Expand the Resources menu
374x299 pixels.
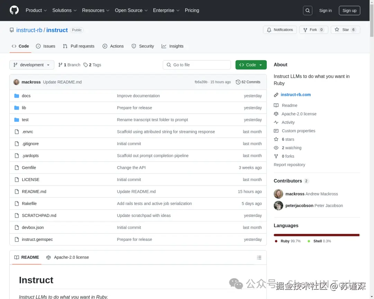pos(96,10)
